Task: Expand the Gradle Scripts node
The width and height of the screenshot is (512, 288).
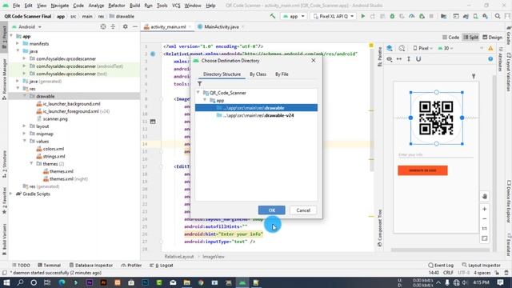Action: pyautogui.click(x=10, y=194)
